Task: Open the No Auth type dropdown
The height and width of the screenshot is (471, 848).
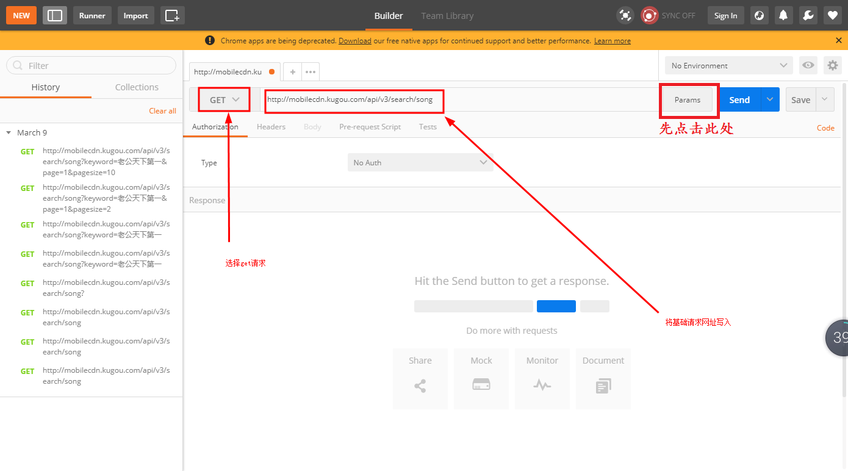Action: [420, 162]
